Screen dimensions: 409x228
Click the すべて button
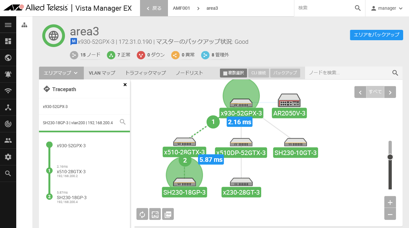(x=375, y=92)
